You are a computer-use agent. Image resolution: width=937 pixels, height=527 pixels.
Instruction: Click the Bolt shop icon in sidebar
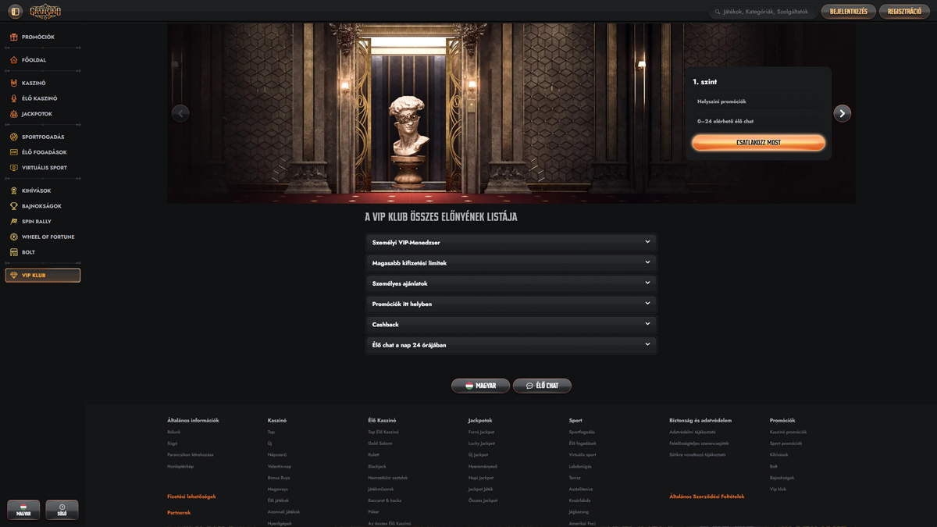pyautogui.click(x=13, y=252)
